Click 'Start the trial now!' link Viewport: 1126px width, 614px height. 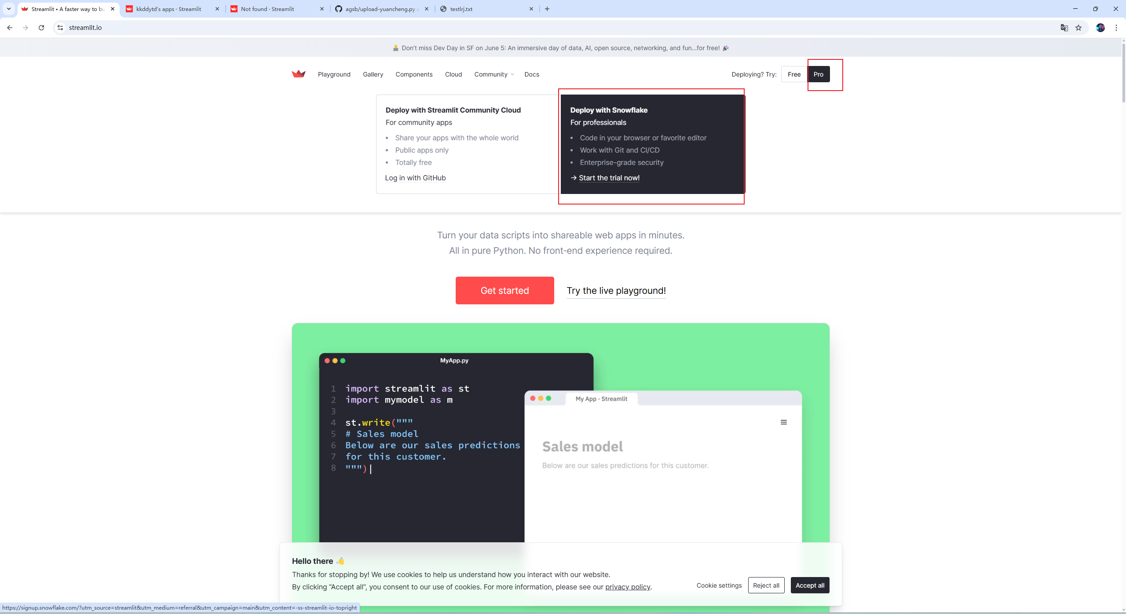[x=609, y=178]
